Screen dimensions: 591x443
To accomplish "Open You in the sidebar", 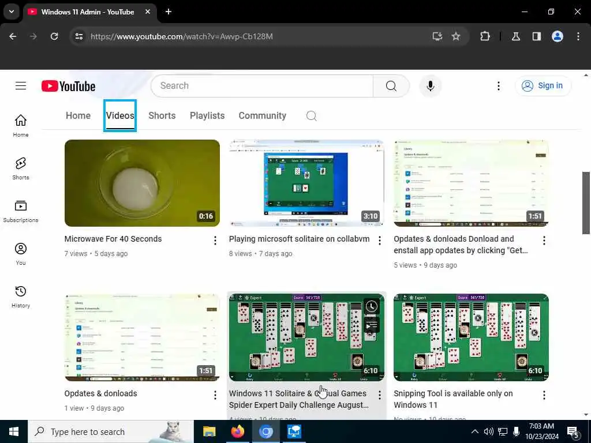I will (x=21, y=254).
